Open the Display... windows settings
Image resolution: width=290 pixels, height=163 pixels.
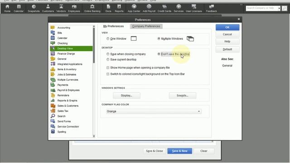[x=126, y=96]
